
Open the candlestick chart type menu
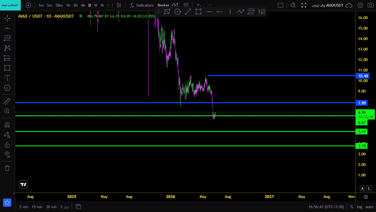(119, 5)
